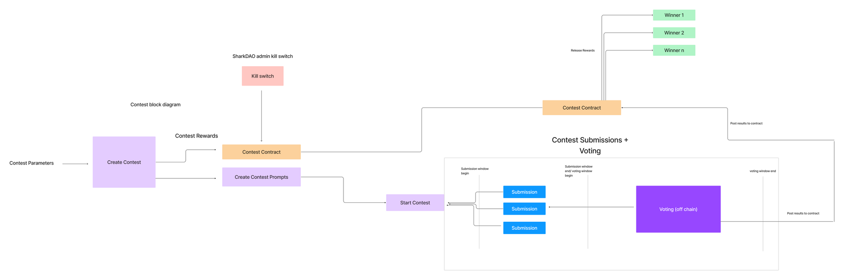
Task: Select the voting window end label
Action: pyautogui.click(x=762, y=171)
